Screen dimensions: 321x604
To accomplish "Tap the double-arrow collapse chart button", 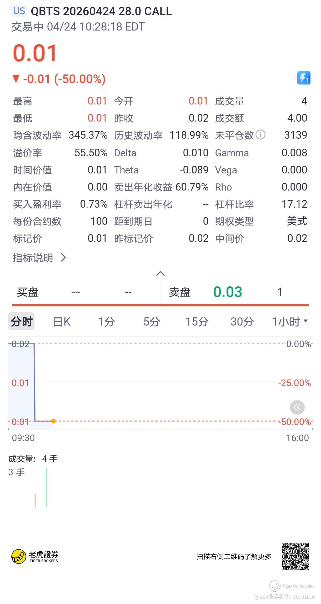I will coord(297,407).
